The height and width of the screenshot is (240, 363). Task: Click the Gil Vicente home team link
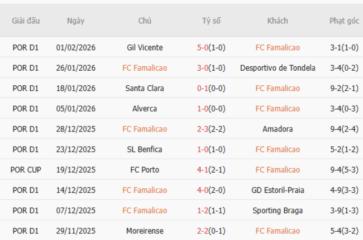click(x=145, y=47)
